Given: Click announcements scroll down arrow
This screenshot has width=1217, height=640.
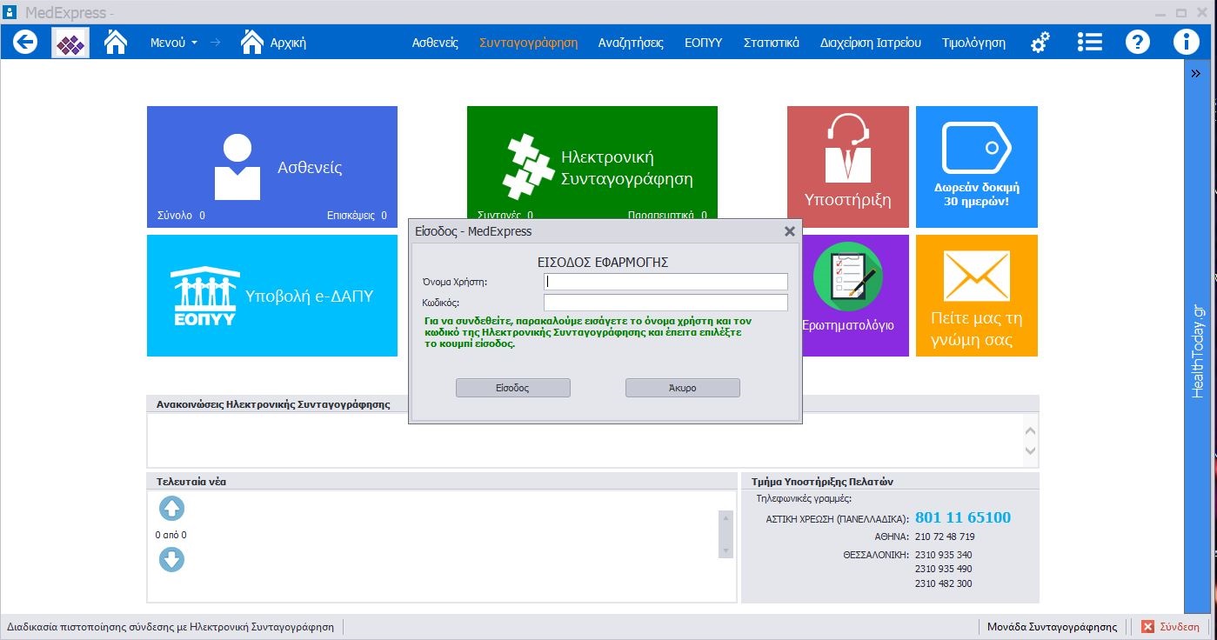Looking at the screenshot, I should pyautogui.click(x=1031, y=450).
